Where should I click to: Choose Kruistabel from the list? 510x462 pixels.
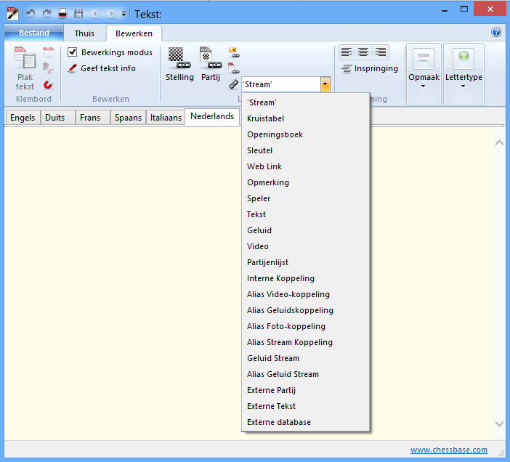pos(306,118)
